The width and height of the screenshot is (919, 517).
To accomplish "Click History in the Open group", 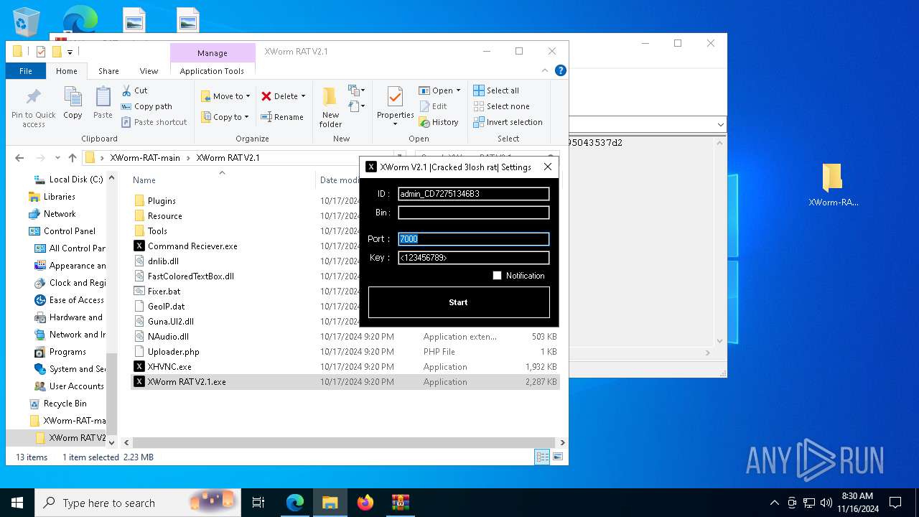I will coord(439,122).
